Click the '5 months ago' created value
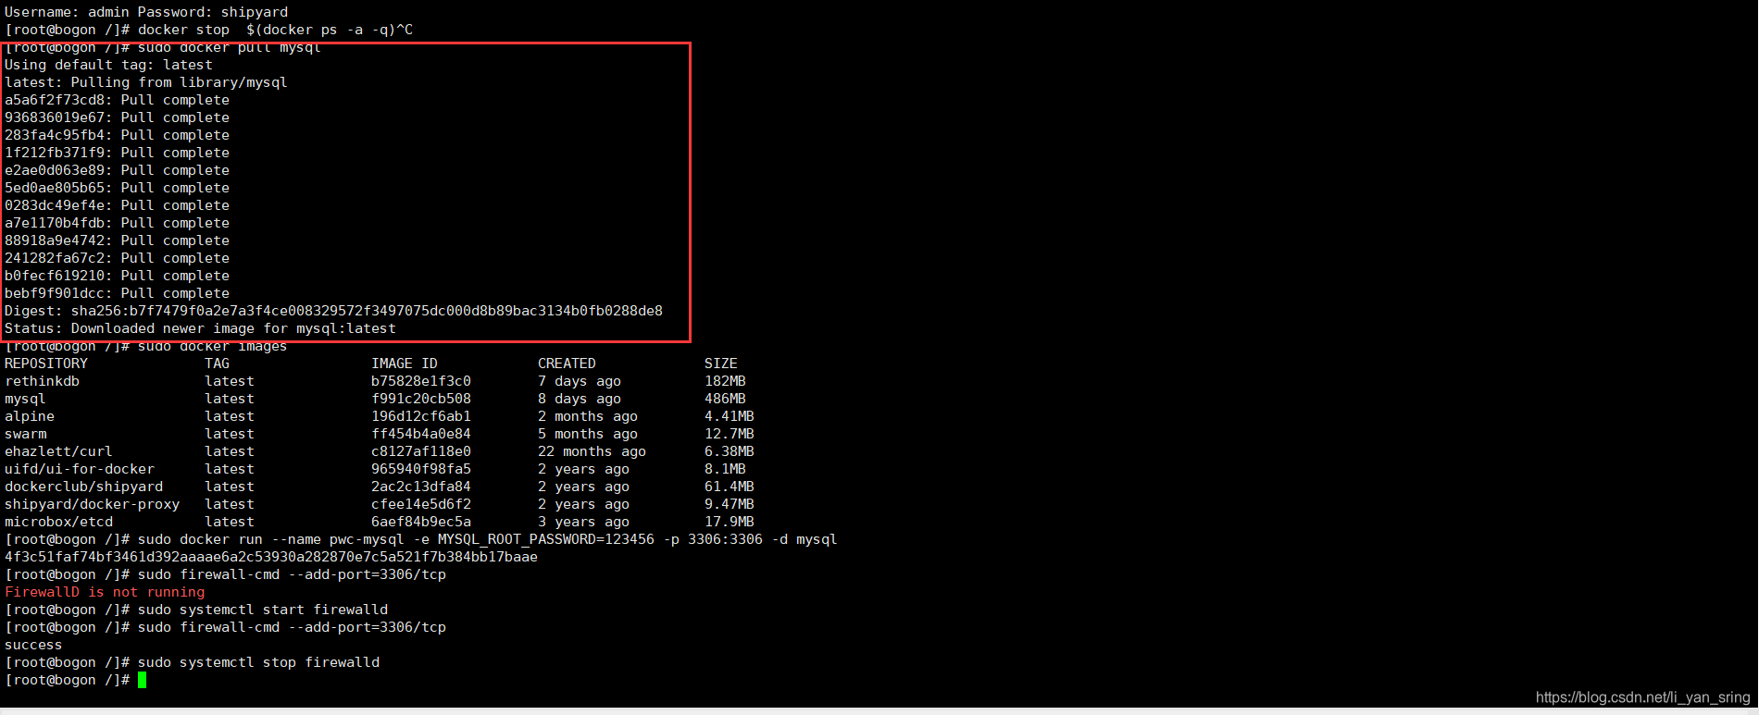Screen dimensions: 1759x715 (x=588, y=434)
